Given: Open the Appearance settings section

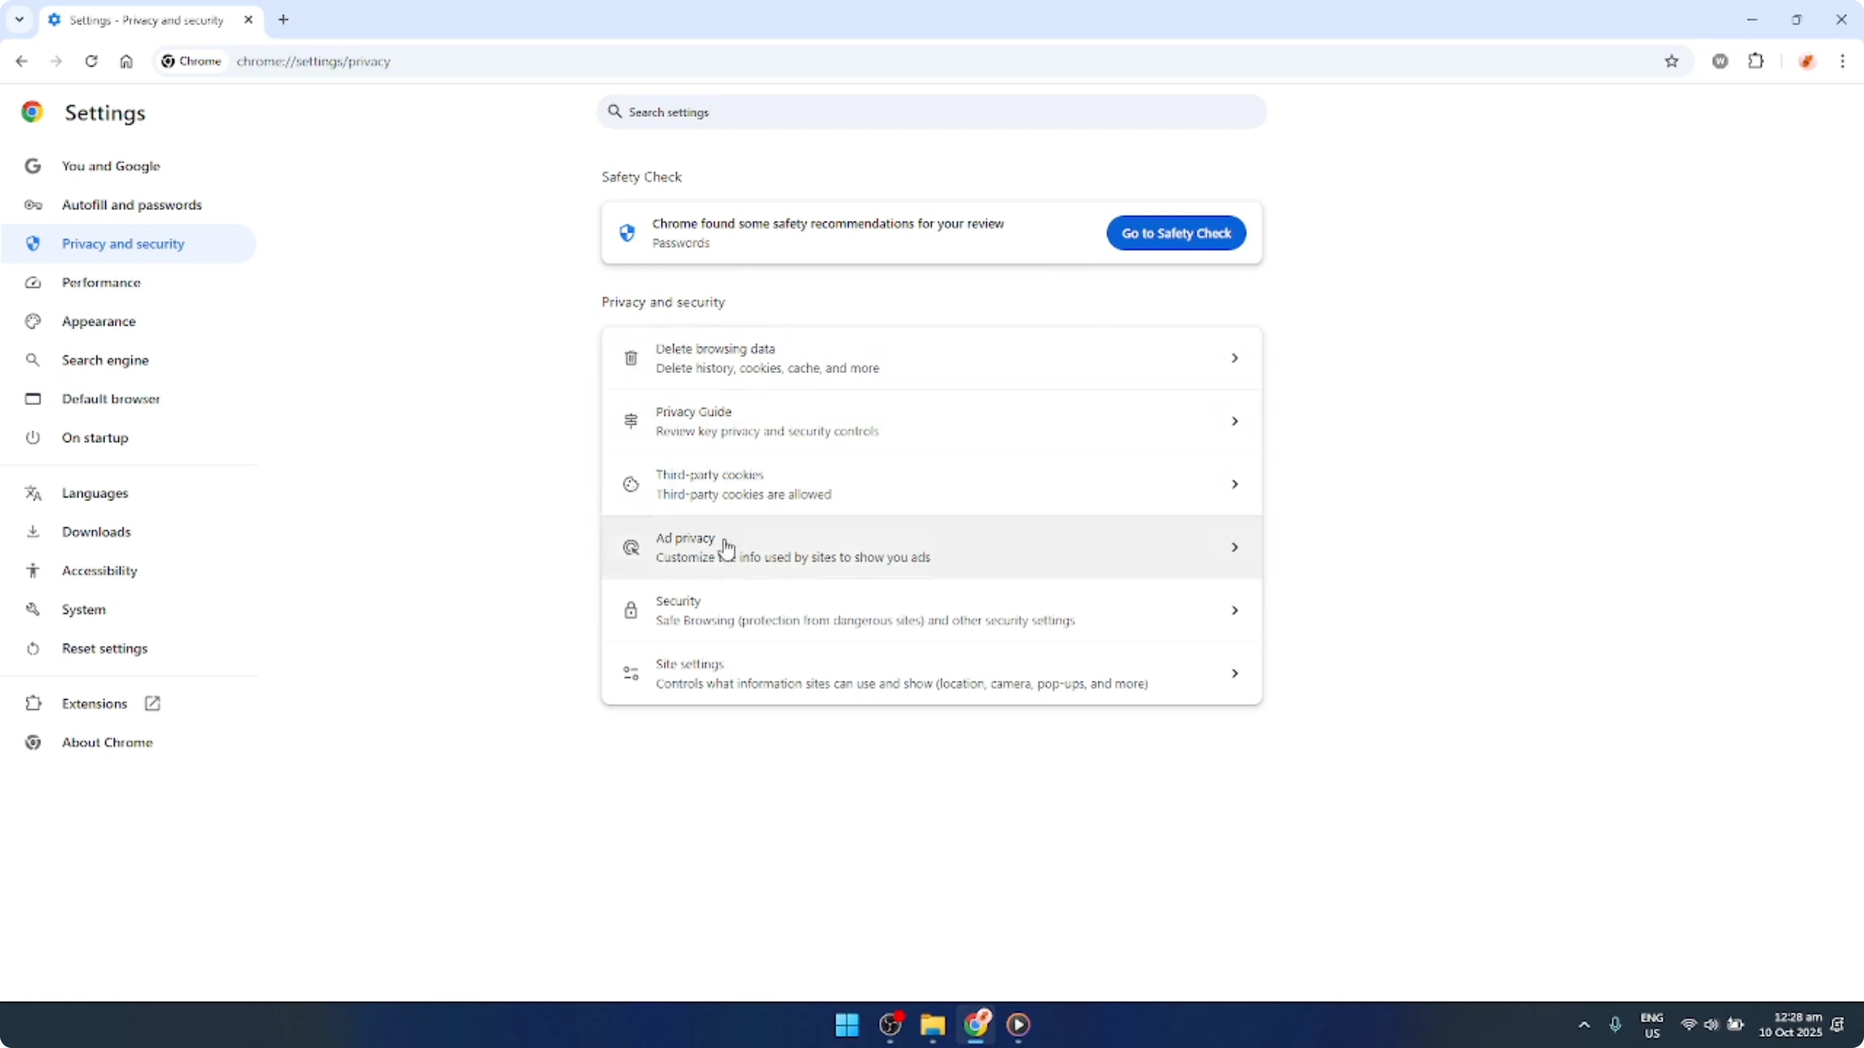Looking at the screenshot, I should click(x=98, y=321).
